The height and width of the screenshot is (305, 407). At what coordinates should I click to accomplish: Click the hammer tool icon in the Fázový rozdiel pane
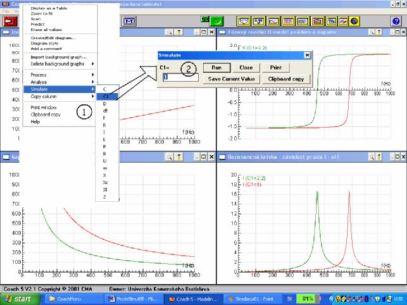point(379,32)
